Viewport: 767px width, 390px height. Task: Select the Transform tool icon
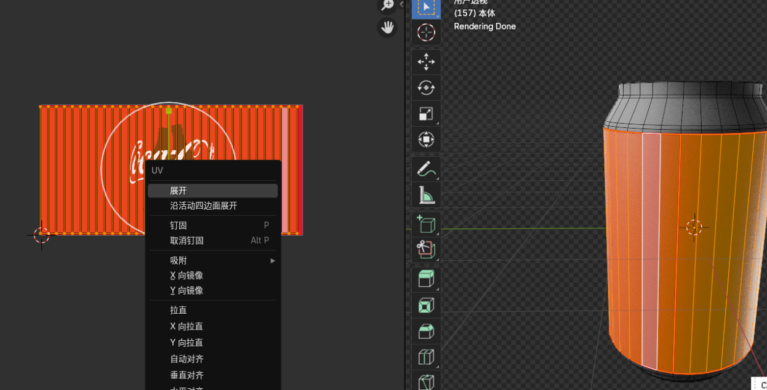coord(426,139)
